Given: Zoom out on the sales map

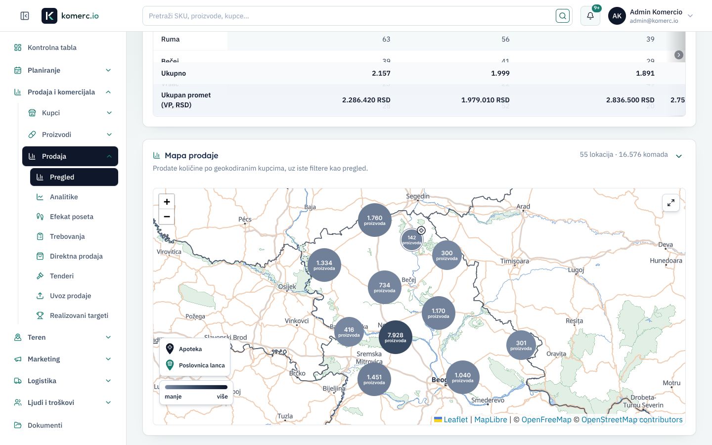Looking at the screenshot, I should [x=167, y=217].
